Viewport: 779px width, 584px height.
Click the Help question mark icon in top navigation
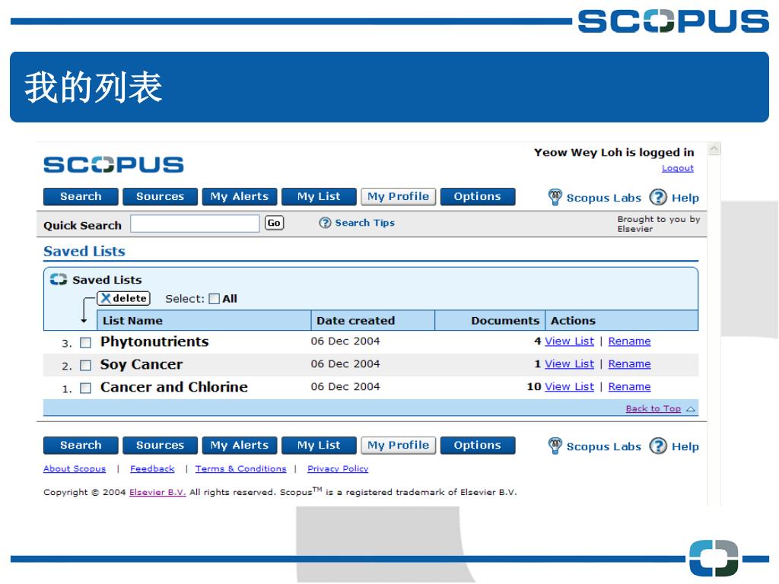click(x=658, y=197)
